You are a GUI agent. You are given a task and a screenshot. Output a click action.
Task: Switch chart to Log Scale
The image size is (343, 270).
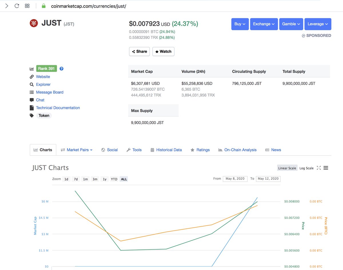pyautogui.click(x=306, y=168)
